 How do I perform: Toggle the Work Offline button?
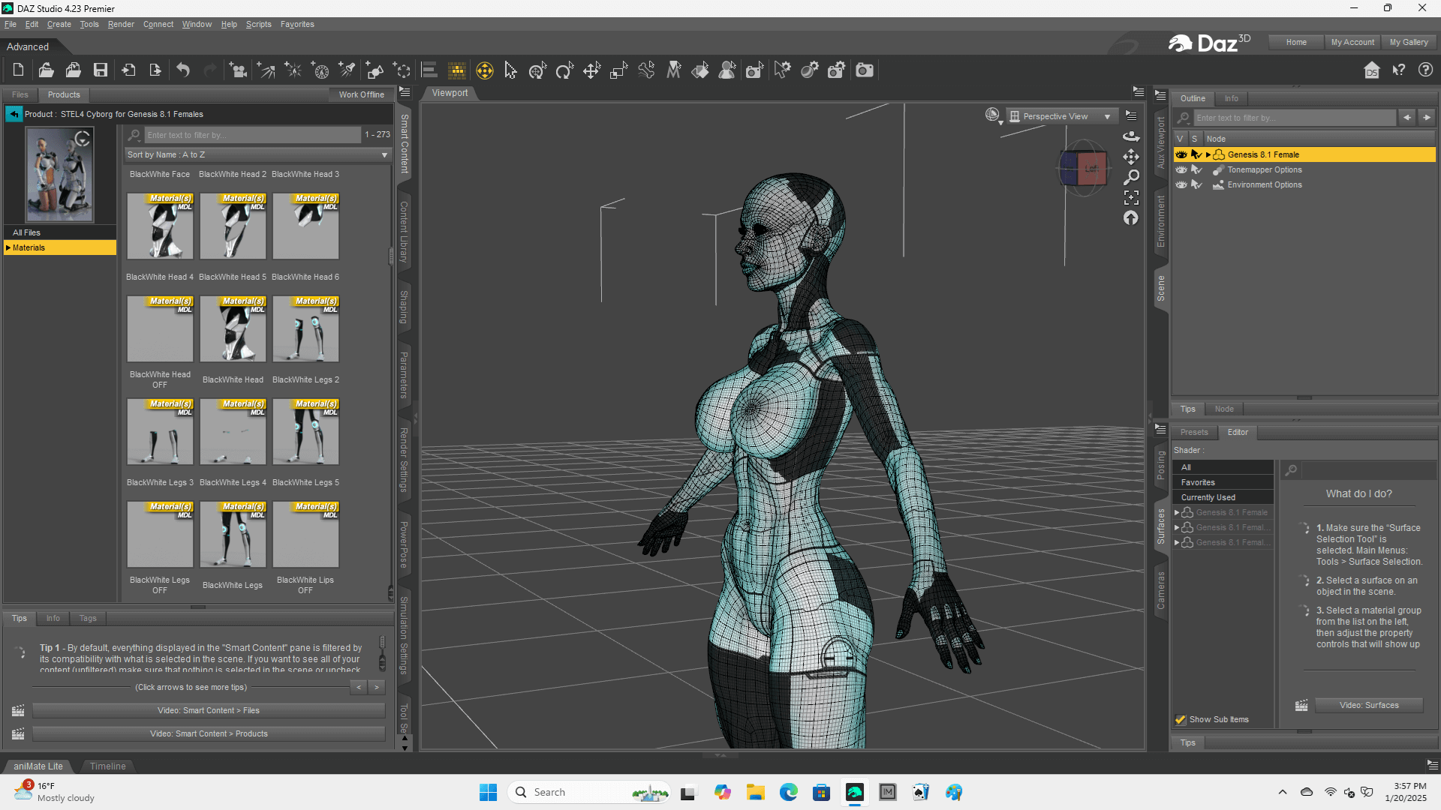361,95
